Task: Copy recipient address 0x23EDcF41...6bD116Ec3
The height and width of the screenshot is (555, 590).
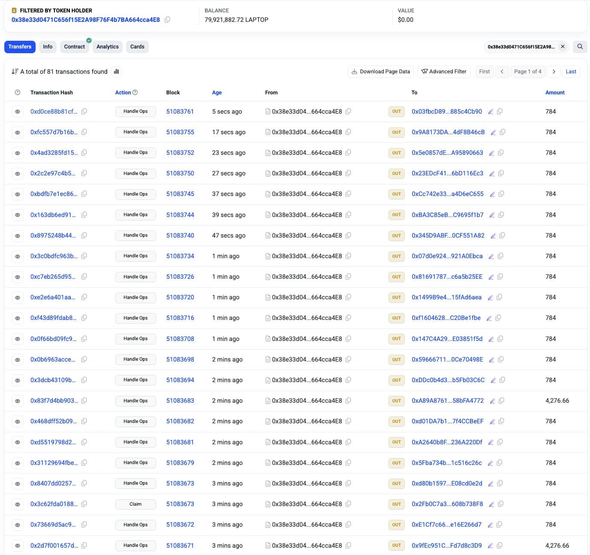Action: (x=501, y=173)
